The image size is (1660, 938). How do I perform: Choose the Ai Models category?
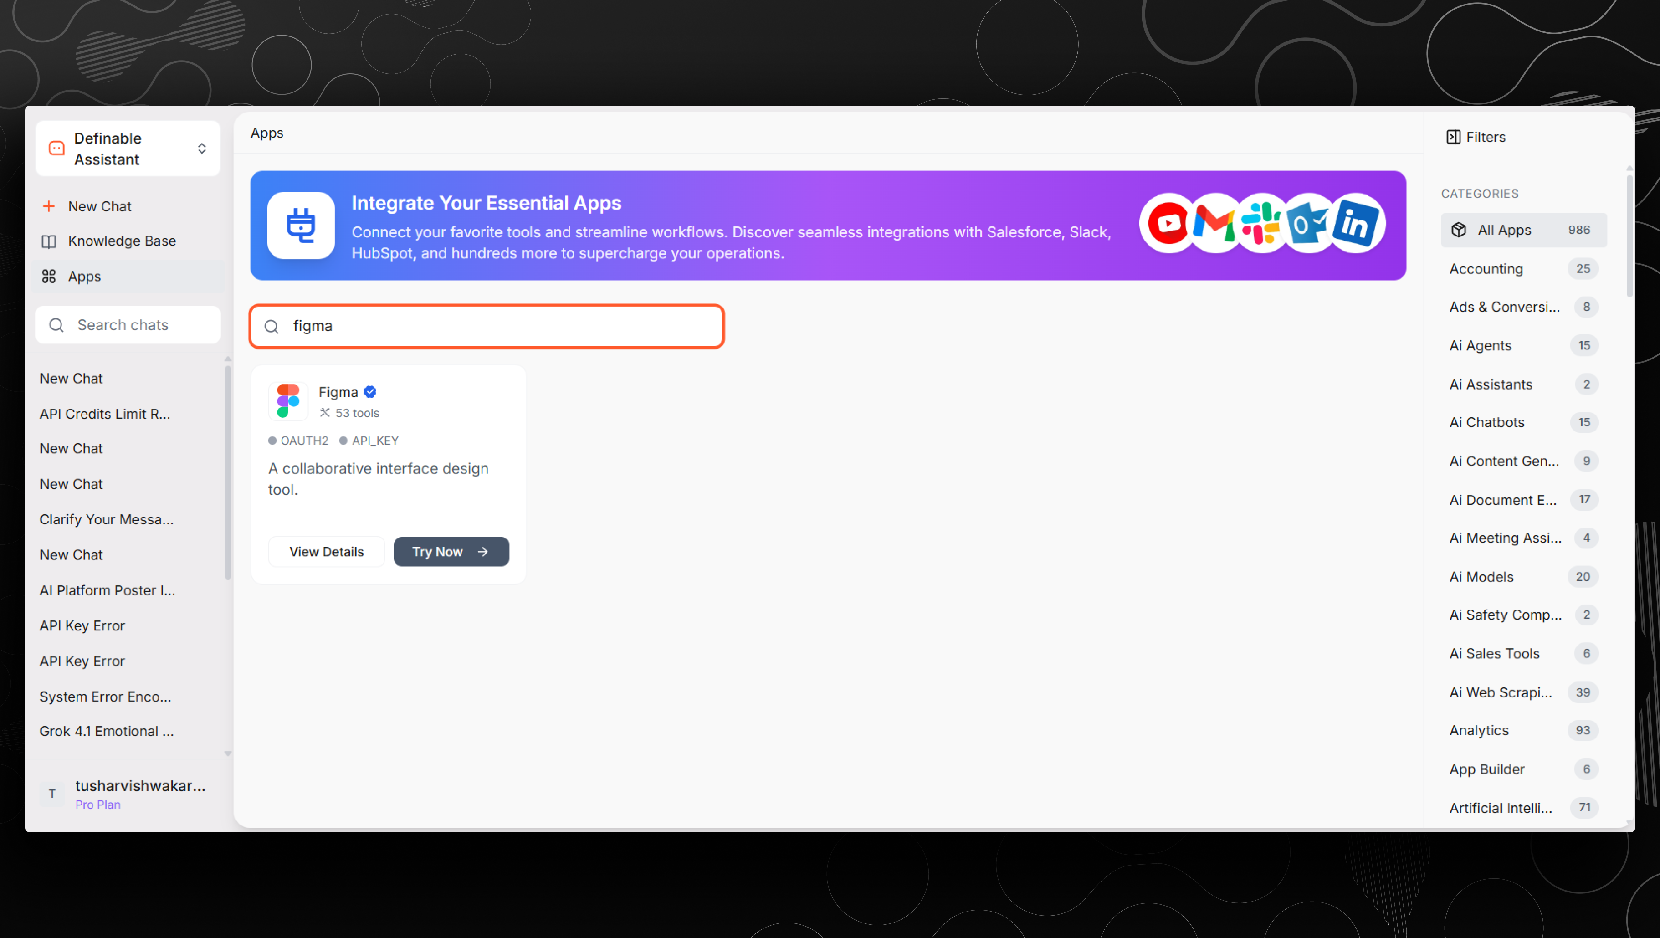1523,577
